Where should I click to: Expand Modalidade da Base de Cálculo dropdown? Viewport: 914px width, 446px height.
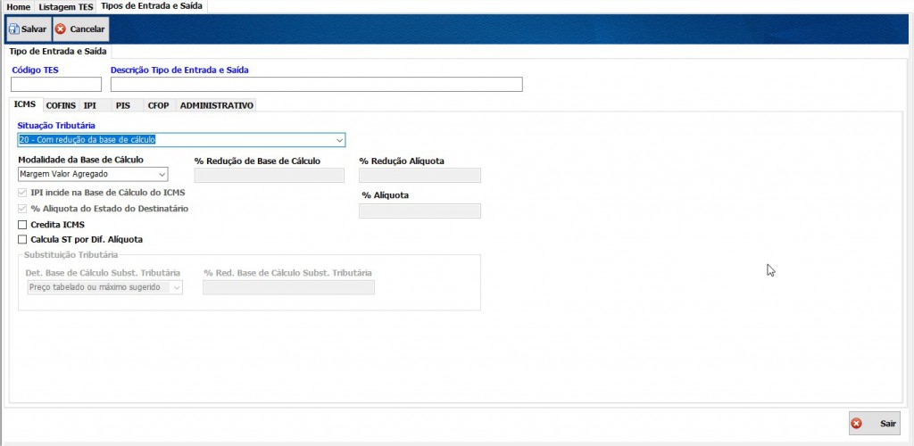[x=162, y=175]
